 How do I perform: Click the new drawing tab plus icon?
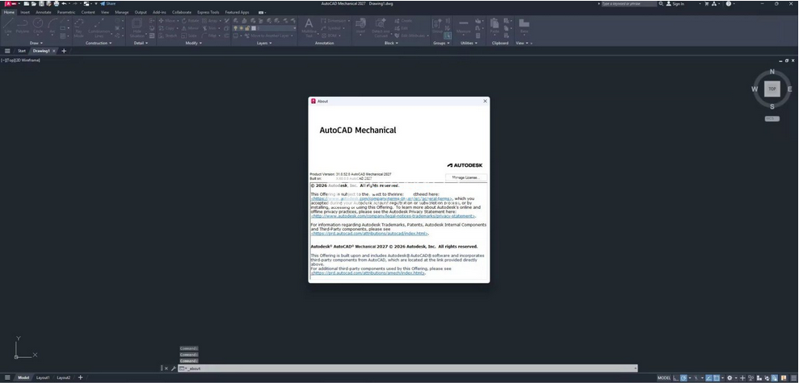point(65,51)
